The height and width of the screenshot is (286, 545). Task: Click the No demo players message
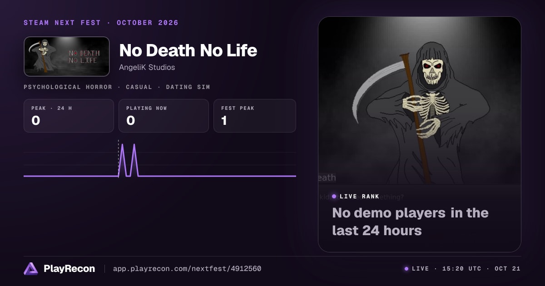pyautogui.click(x=410, y=222)
